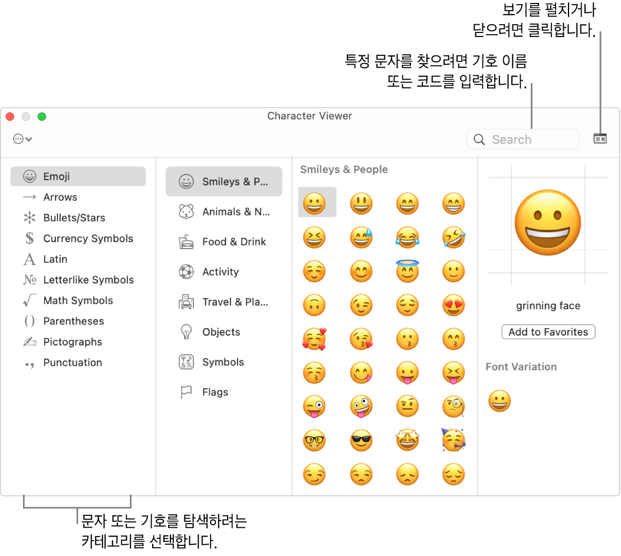Open the Pictographs category
621x556 pixels.
point(78,342)
